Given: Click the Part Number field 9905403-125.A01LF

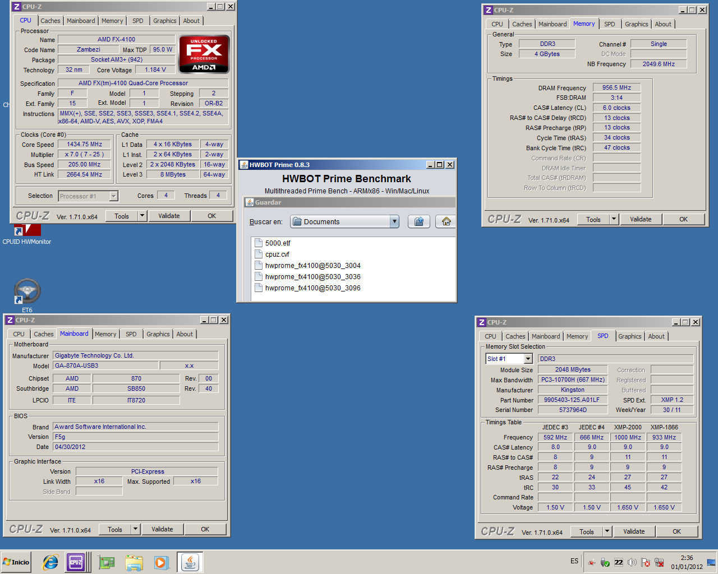Looking at the screenshot, I should pyautogui.click(x=572, y=400).
